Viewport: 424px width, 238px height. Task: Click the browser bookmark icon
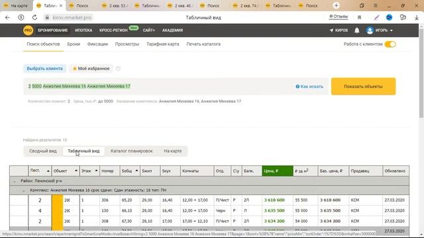click(359, 18)
